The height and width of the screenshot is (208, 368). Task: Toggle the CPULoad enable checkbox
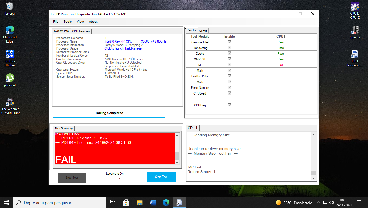coord(229,93)
